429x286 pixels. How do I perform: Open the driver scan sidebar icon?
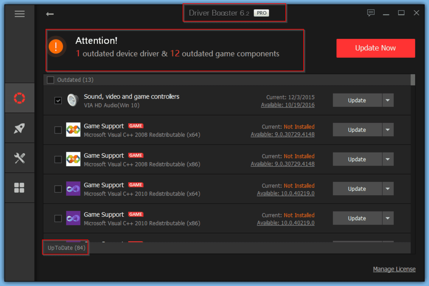click(20, 98)
